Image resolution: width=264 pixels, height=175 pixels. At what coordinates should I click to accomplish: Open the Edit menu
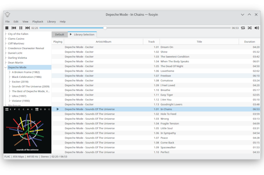16,22
